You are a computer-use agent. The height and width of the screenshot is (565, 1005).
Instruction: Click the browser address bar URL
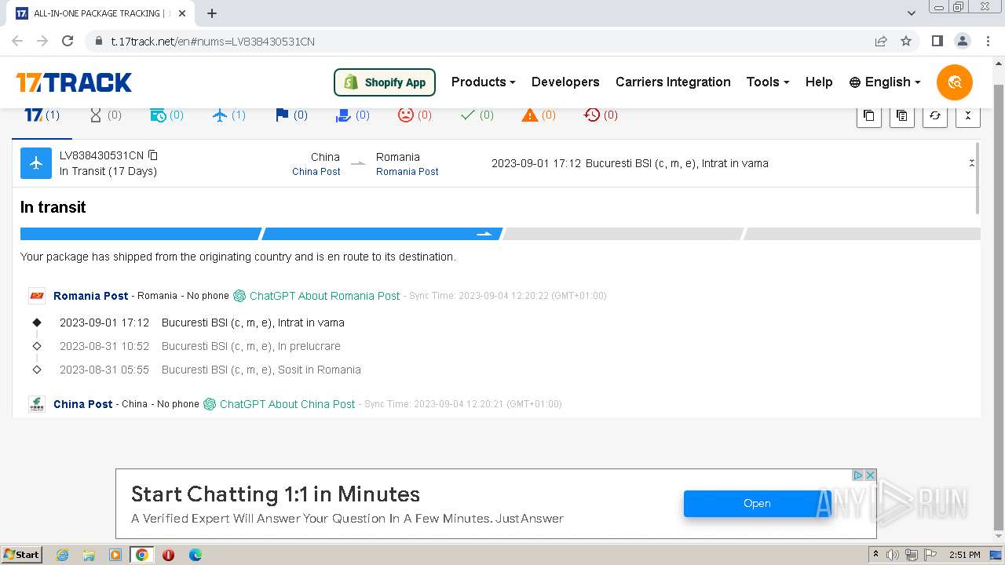point(213,42)
